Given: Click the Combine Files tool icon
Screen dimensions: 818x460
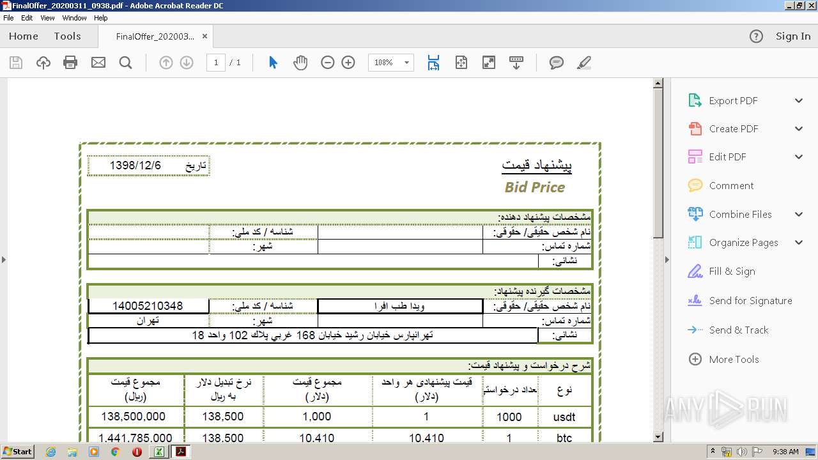Looking at the screenshot, I should pos(695,214).
